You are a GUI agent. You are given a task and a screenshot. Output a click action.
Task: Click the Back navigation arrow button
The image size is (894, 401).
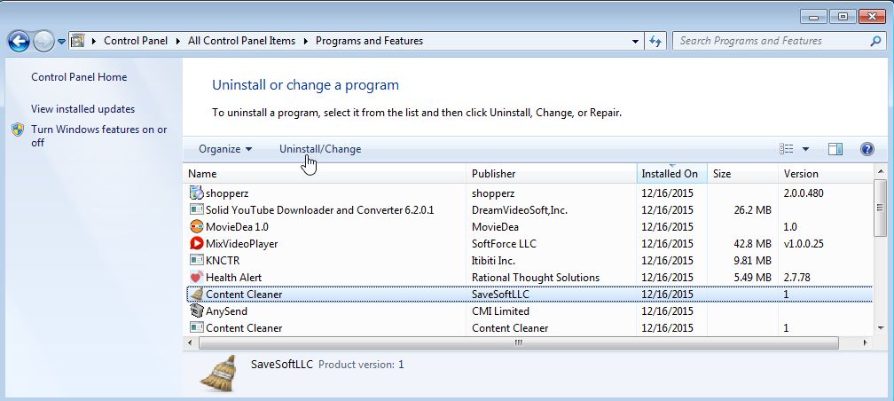click(19, 41)
